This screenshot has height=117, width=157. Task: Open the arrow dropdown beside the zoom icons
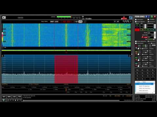pyautogui.click(x=131, y=21)
